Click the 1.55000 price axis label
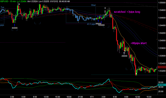 162,3
